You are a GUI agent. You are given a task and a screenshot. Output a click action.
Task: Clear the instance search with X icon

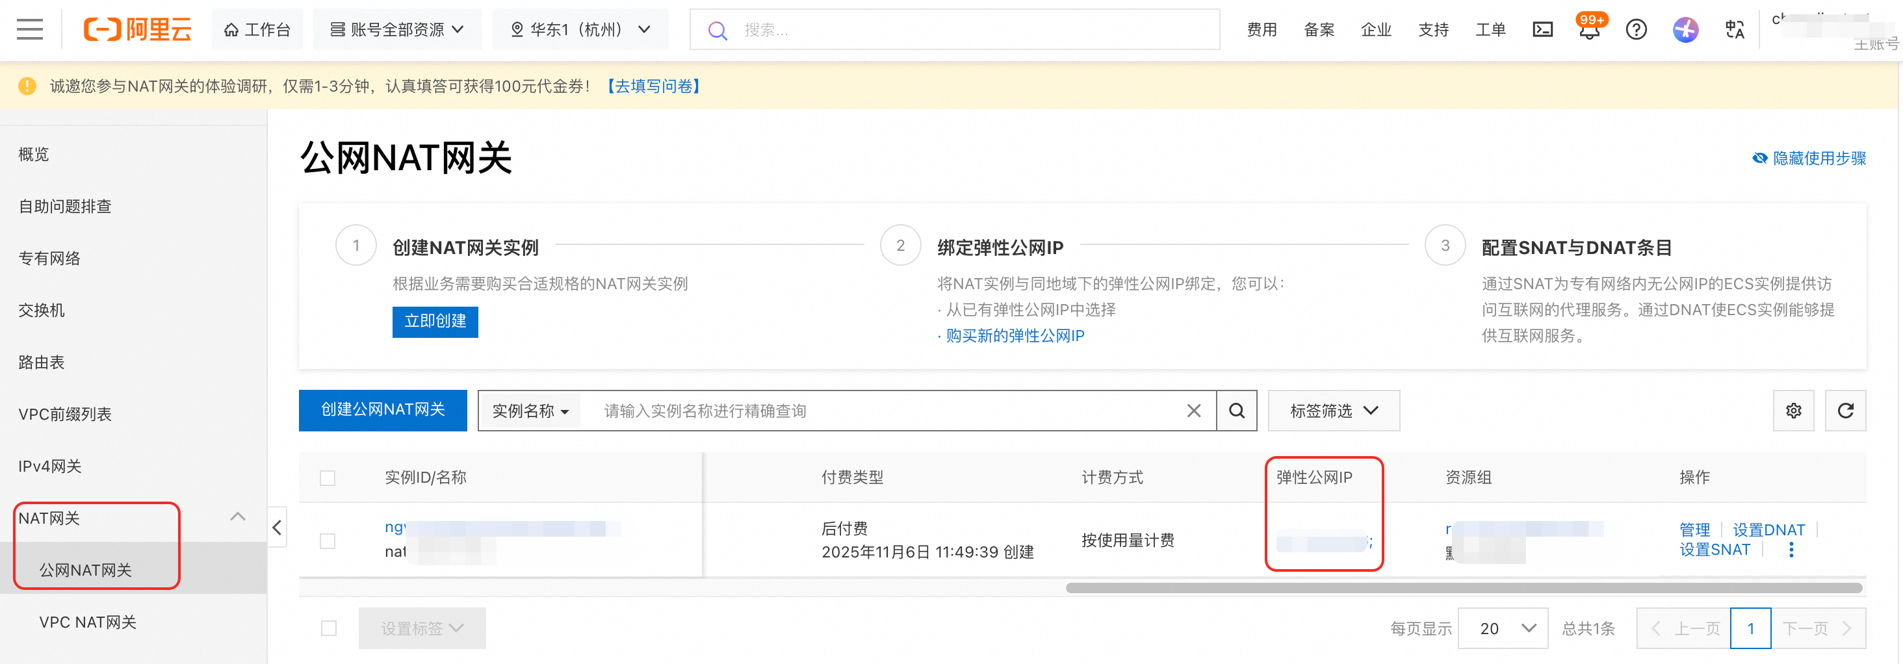coord(1193,411)
